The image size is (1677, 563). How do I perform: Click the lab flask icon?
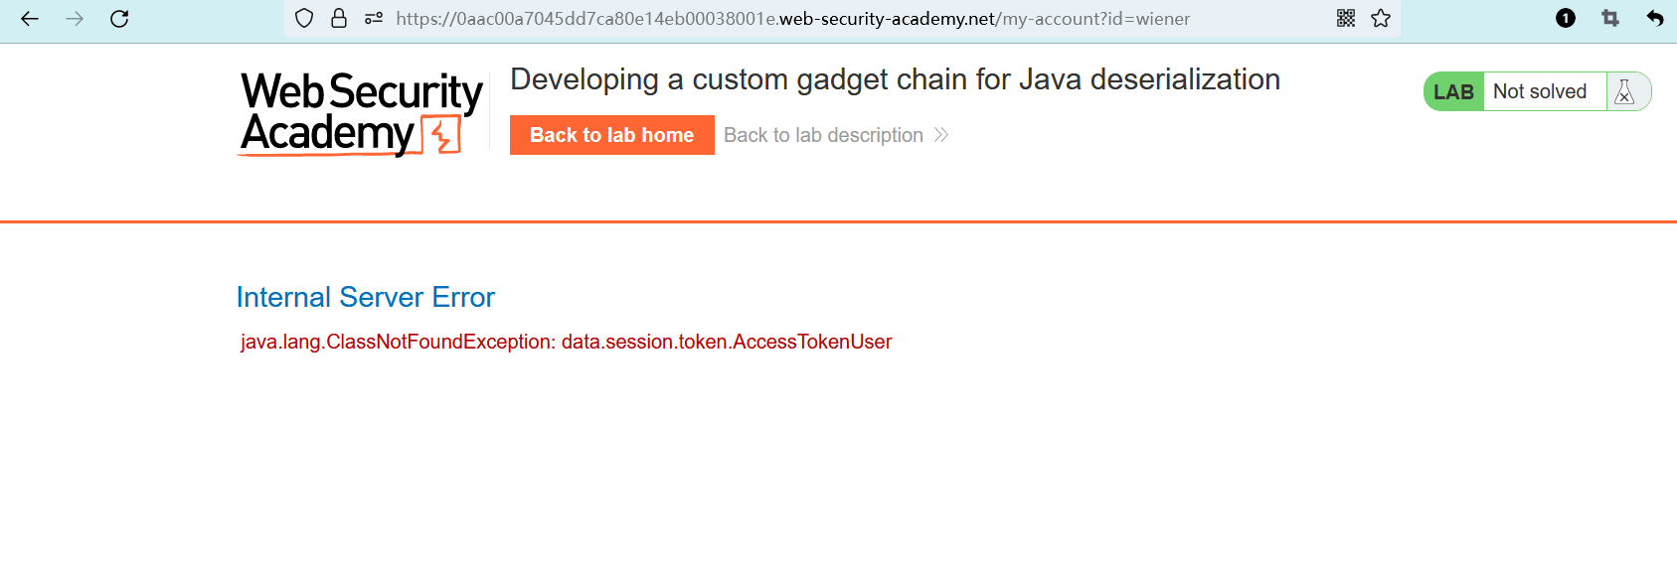[x=1625, y=91]
